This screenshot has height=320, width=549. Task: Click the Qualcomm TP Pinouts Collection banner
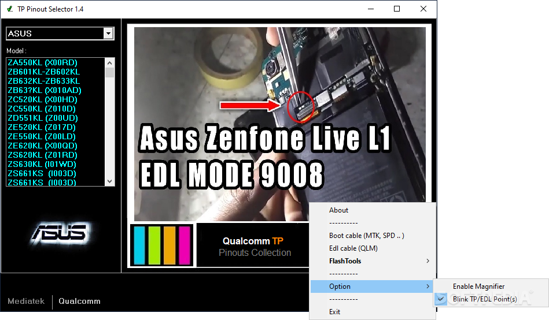click(x=253, y=247)
